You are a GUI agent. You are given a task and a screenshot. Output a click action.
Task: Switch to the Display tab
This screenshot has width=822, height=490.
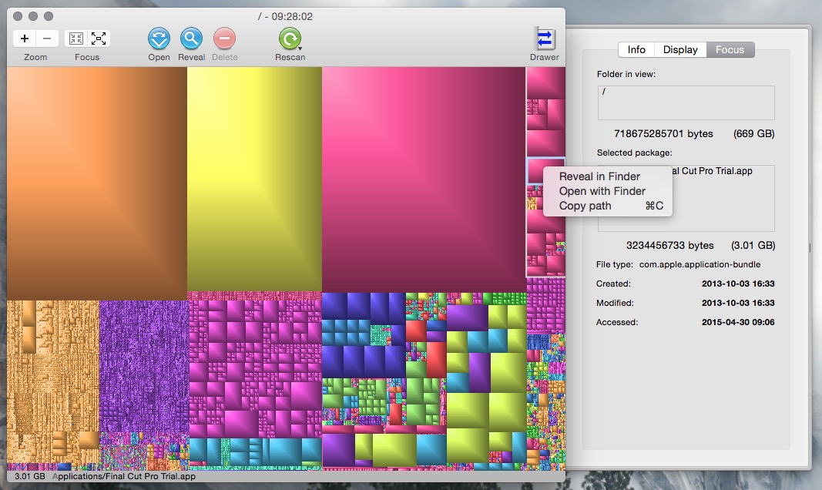click(680, 49)
